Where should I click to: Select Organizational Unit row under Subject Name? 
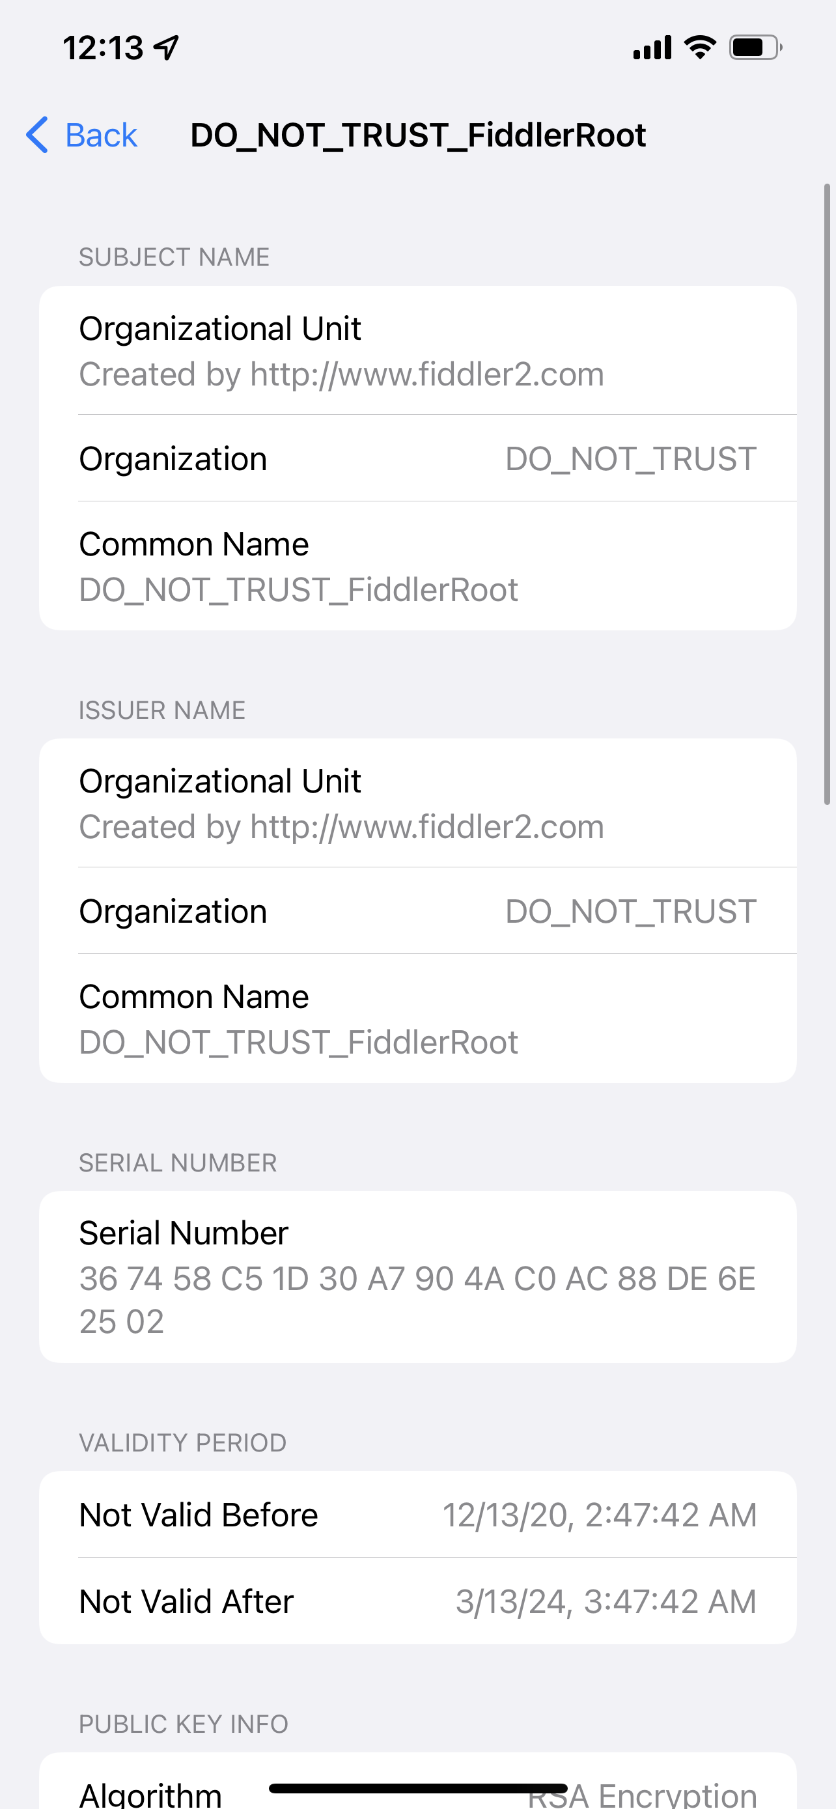(x=417, y=351)
